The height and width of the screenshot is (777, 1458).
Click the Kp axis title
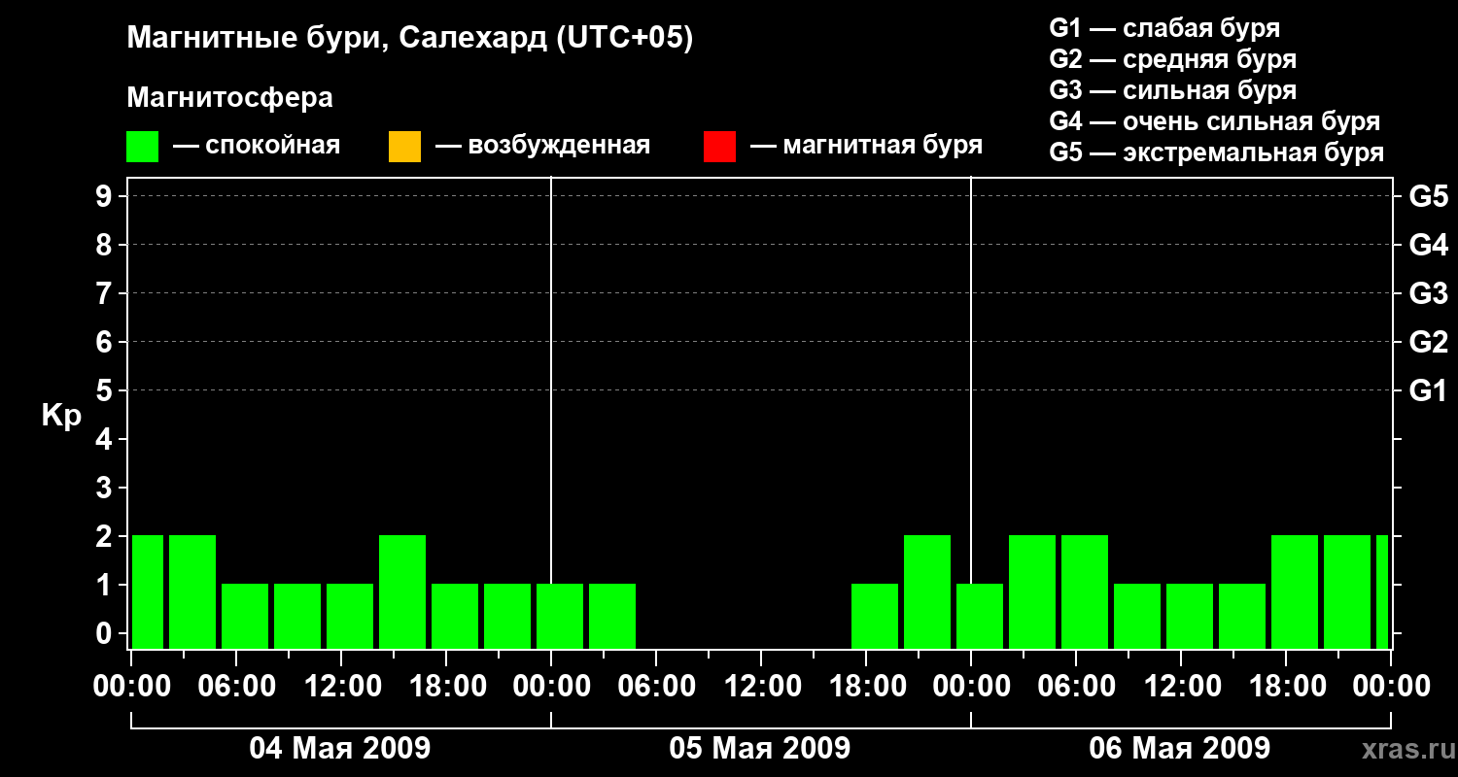pos(61,416)
